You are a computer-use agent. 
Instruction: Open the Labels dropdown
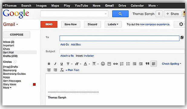(x=113, y=24)
